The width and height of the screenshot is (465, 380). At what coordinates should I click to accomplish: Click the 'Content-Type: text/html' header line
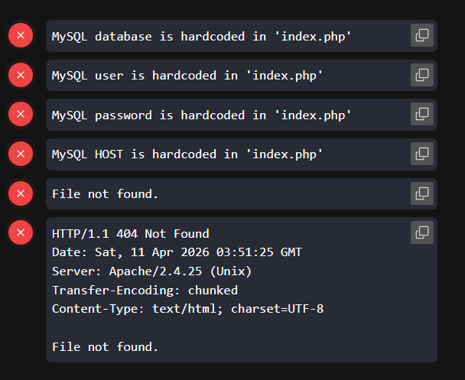click(188, 309)
